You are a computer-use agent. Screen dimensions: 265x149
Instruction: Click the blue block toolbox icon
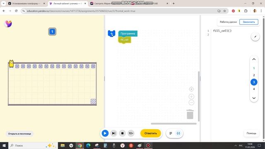[x=111, y=34]
